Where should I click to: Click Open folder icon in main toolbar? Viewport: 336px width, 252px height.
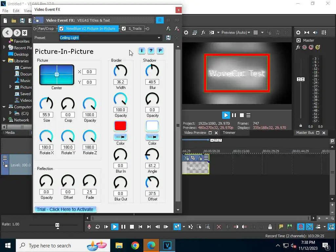click(x=14, y=21)
